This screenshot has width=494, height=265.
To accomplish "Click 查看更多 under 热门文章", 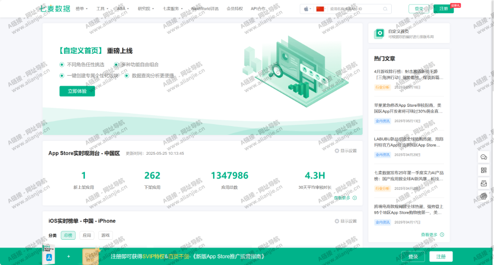I will tap(429, 234).
